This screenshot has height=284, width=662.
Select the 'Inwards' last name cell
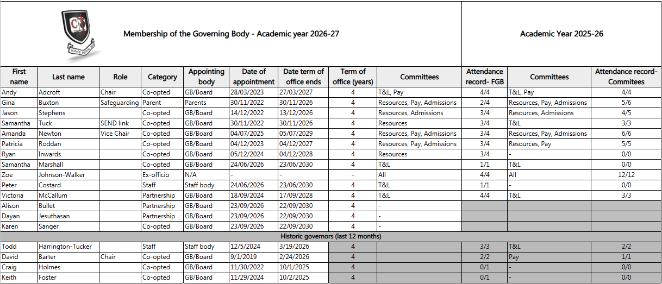click(x=68, y=154)
